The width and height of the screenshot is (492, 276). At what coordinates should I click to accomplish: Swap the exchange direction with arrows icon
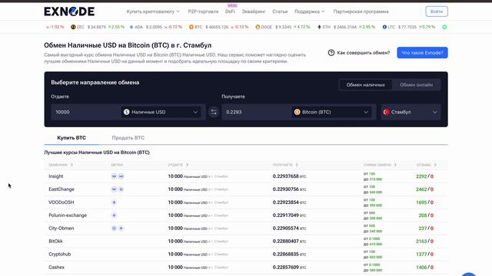[214, 112]
